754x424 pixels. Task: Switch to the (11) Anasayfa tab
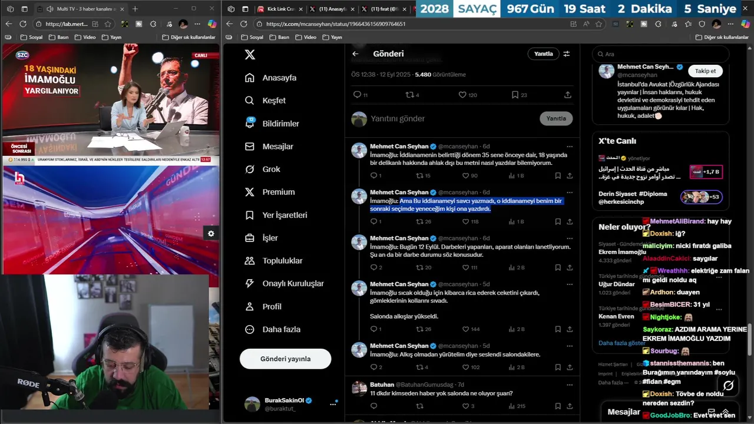(x=331, y=9)
